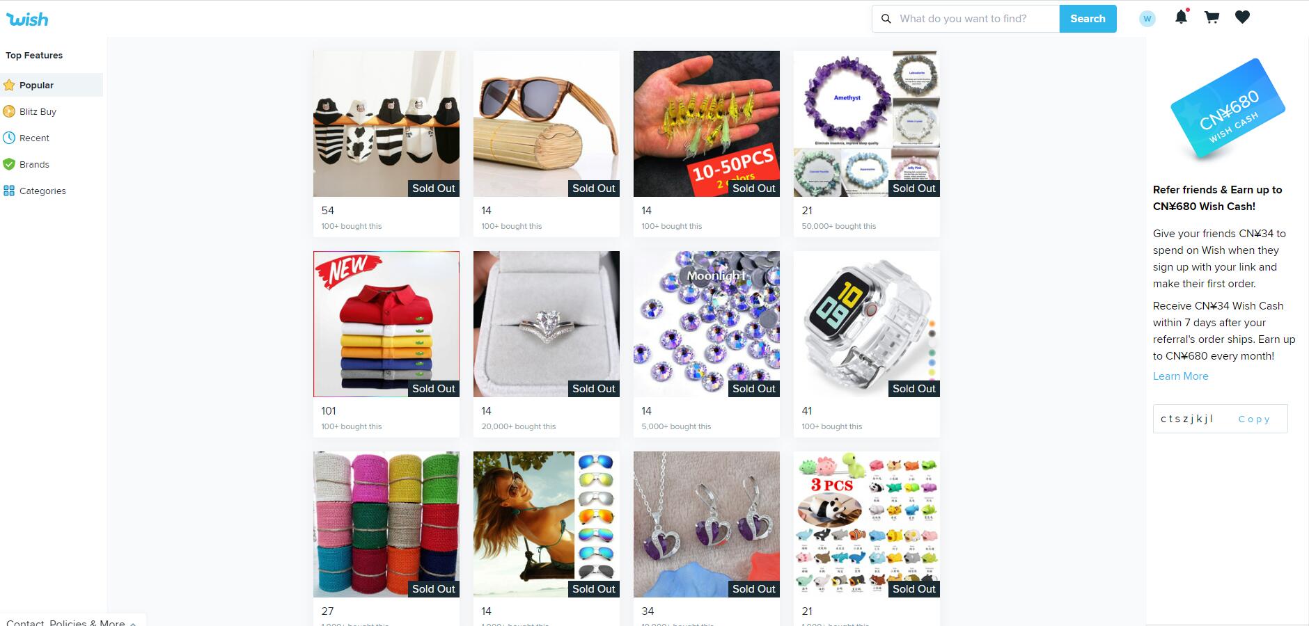Copy the referral code
This screenshot has height=626, width=1309.
tap(1254, 419)
